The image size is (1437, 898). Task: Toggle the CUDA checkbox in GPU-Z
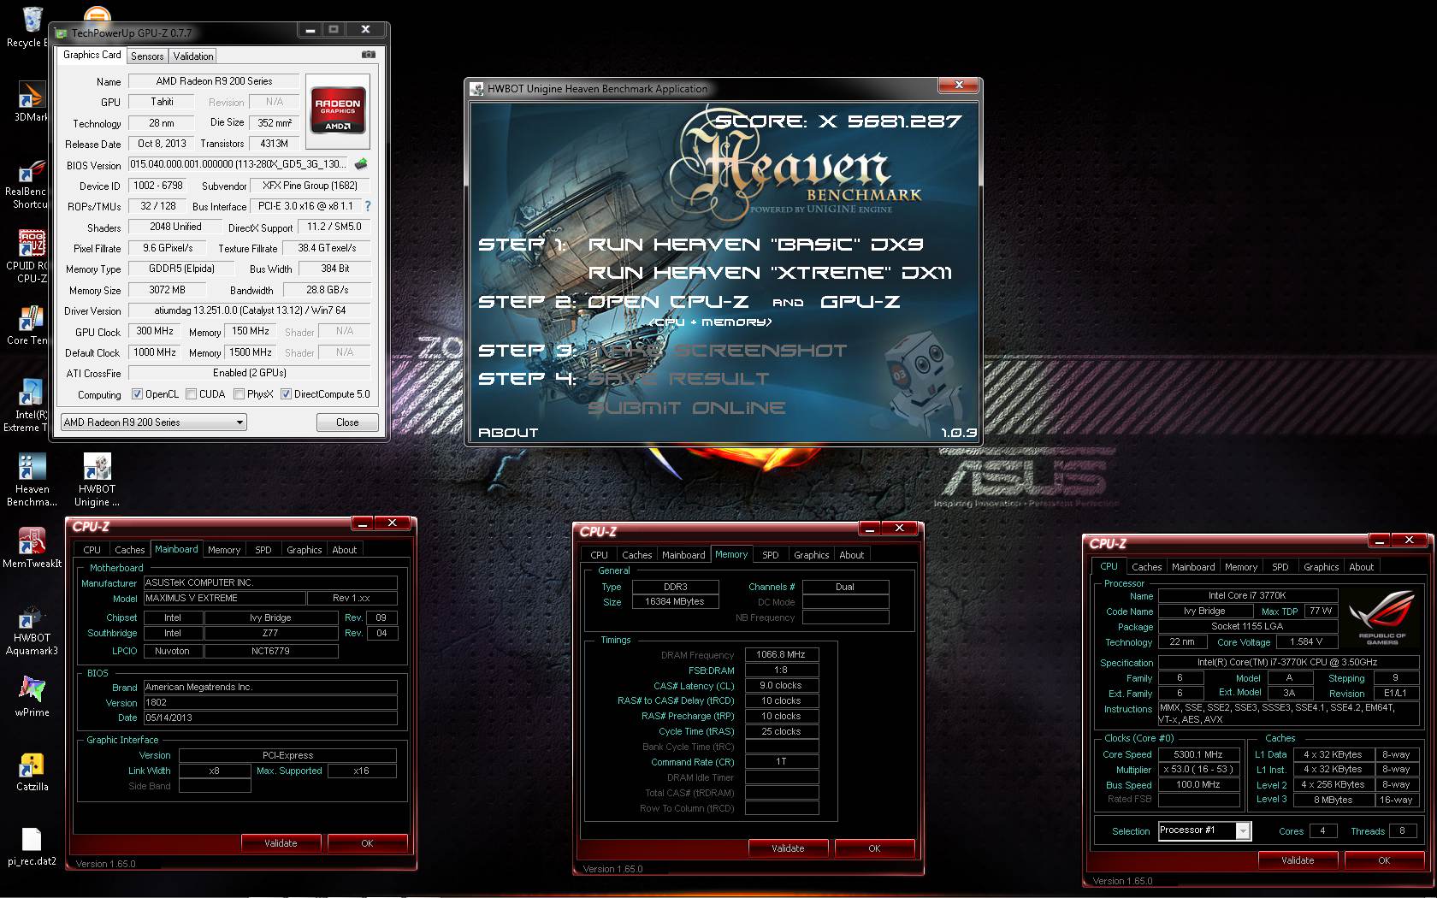click(192, 394)
